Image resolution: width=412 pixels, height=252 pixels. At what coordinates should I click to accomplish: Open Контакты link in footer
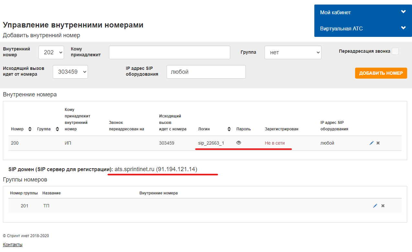tap(13, 245)
